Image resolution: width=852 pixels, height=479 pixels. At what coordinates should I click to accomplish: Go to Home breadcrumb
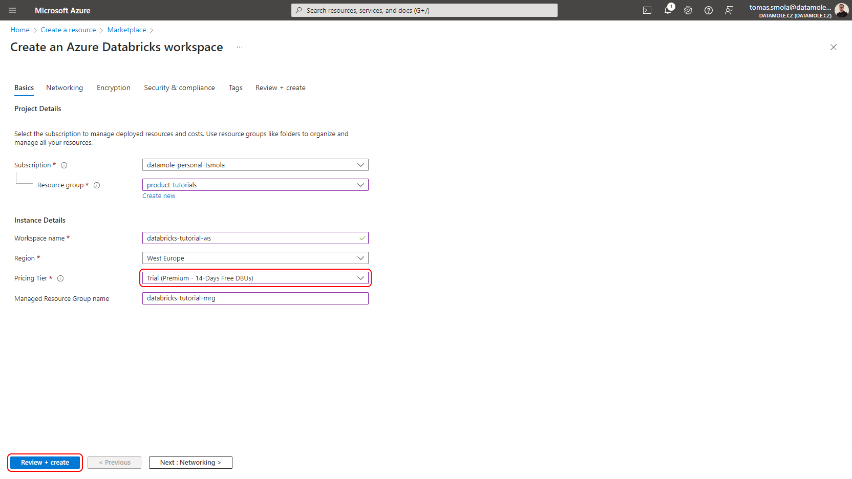coord(20,30)
